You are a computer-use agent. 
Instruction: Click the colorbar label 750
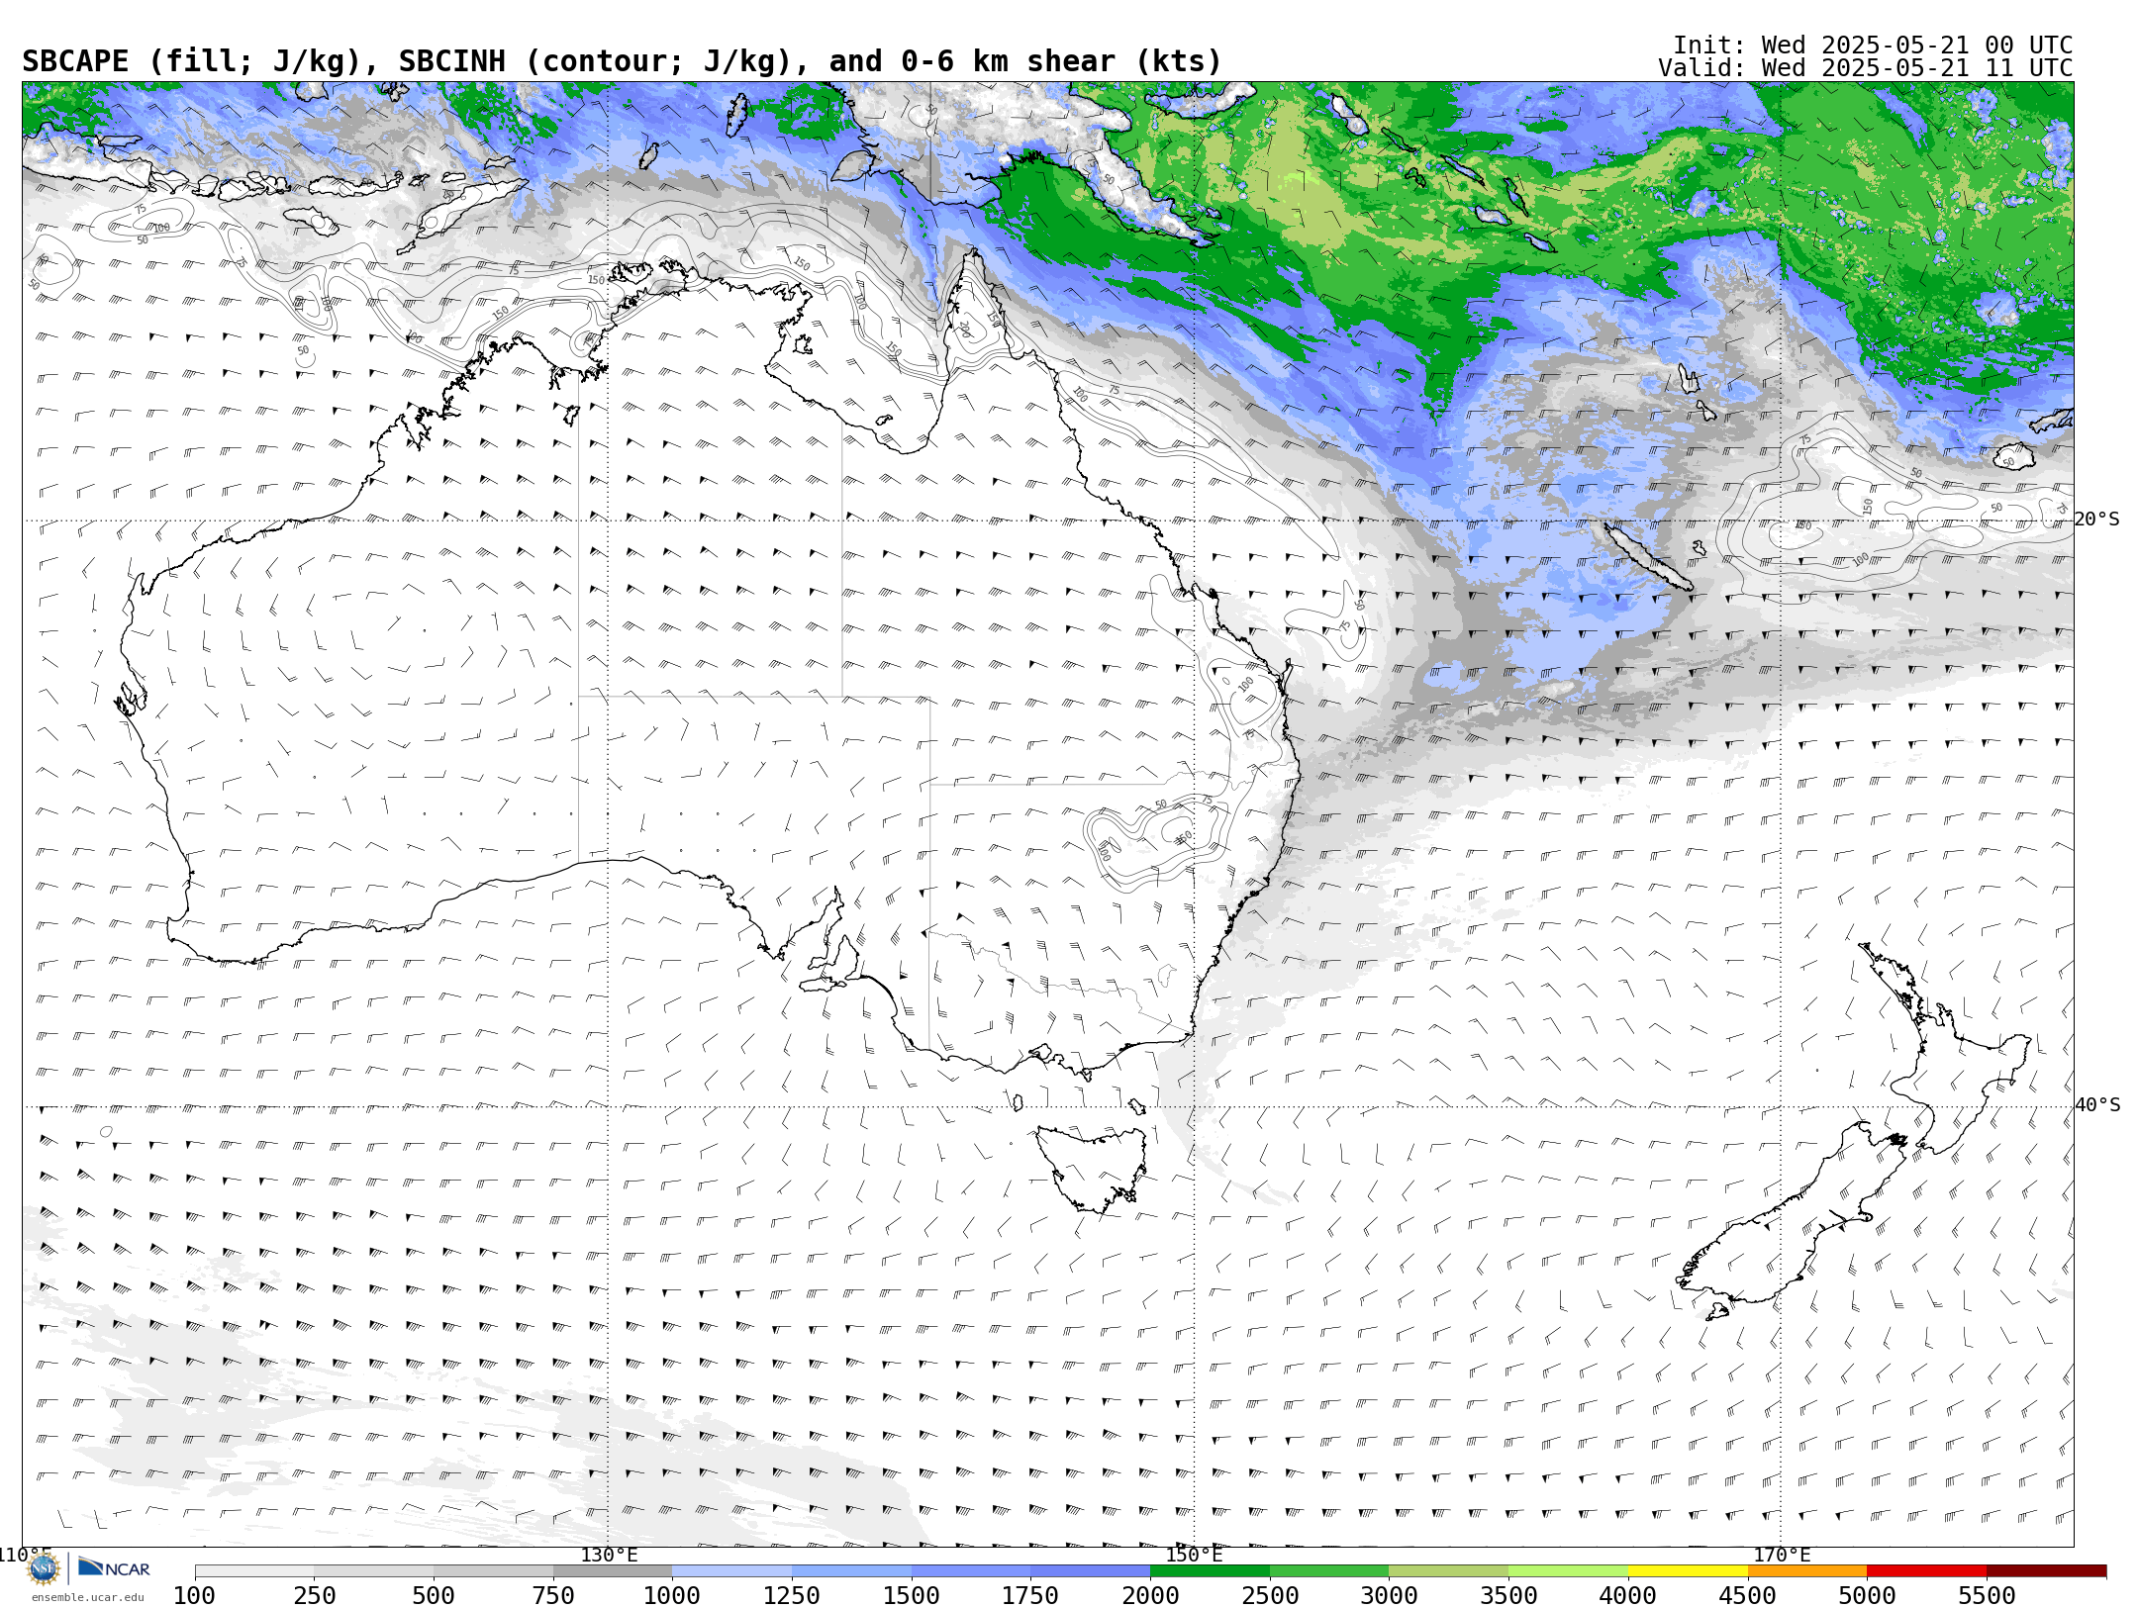tap(553, 1596)
